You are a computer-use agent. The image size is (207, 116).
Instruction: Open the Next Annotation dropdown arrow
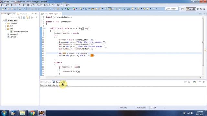click(136, 9)
